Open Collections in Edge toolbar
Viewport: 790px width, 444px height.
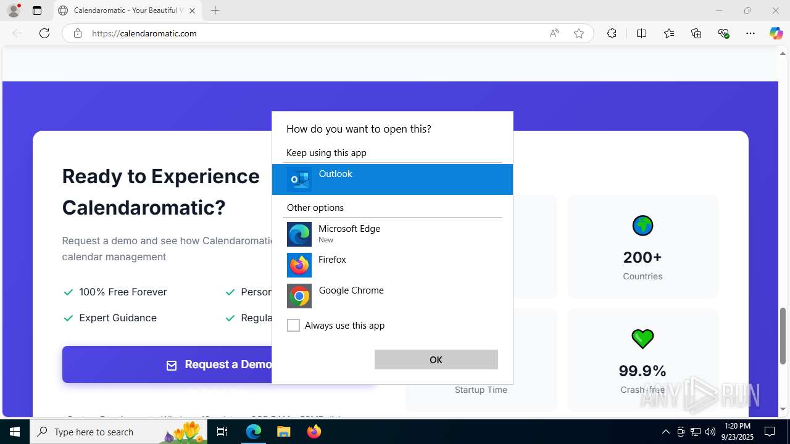(x=696, y=33)
